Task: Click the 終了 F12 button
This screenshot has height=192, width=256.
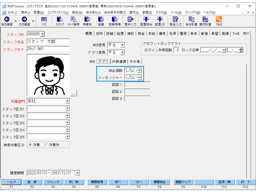Action: pyautogui.click(x=246, y=182)
